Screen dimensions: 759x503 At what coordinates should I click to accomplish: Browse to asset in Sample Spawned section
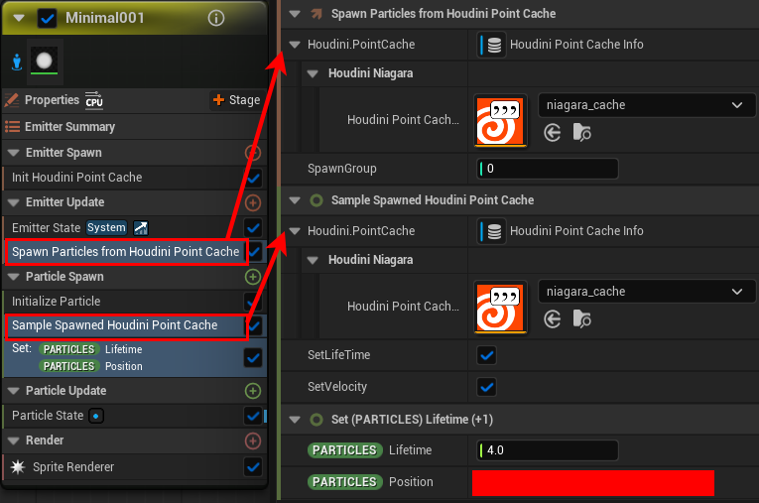(581, 319)
